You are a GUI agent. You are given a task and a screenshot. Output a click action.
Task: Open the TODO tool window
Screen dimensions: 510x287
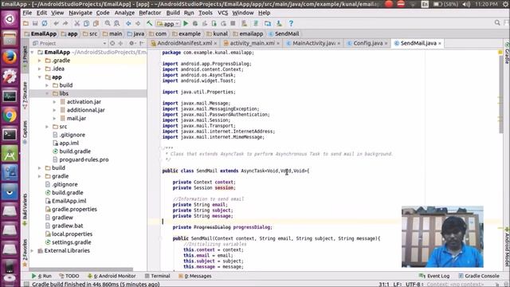(x=69, y=276)
